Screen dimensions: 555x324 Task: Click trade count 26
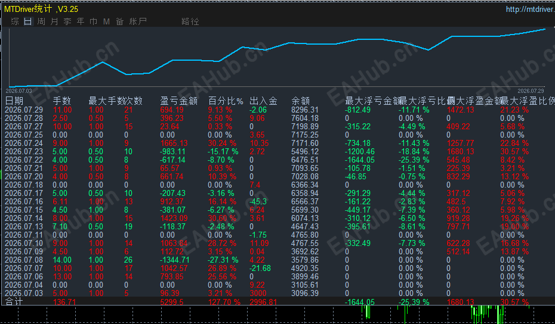tap(128, 260)
